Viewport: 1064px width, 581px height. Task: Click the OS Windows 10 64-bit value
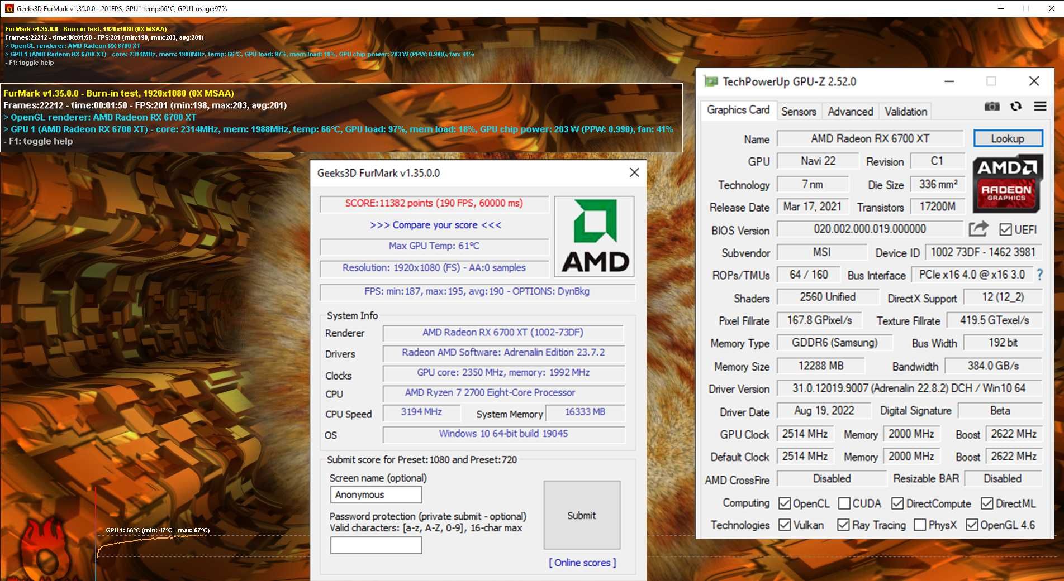[x=503, y=434]
